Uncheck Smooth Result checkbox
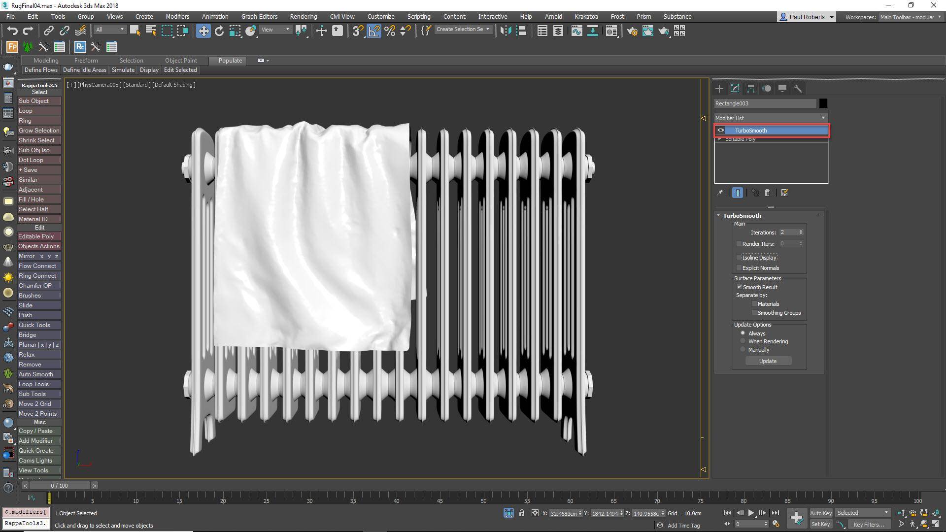The height and width of the screenshot is (532, 946). [x=739, y=287]
